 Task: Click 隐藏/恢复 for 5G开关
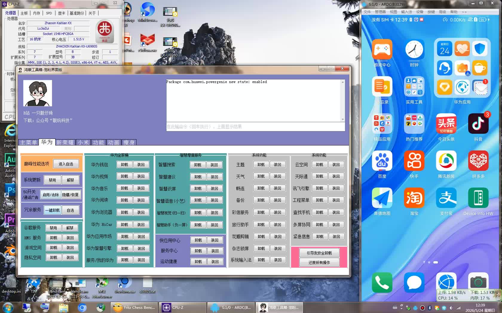tap(70, 195)
